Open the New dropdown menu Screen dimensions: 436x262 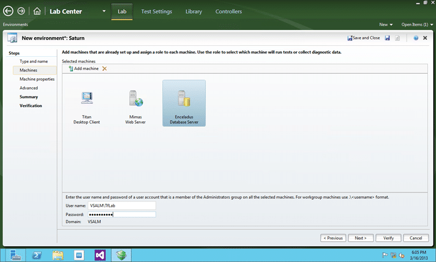[x=386, y=25]
